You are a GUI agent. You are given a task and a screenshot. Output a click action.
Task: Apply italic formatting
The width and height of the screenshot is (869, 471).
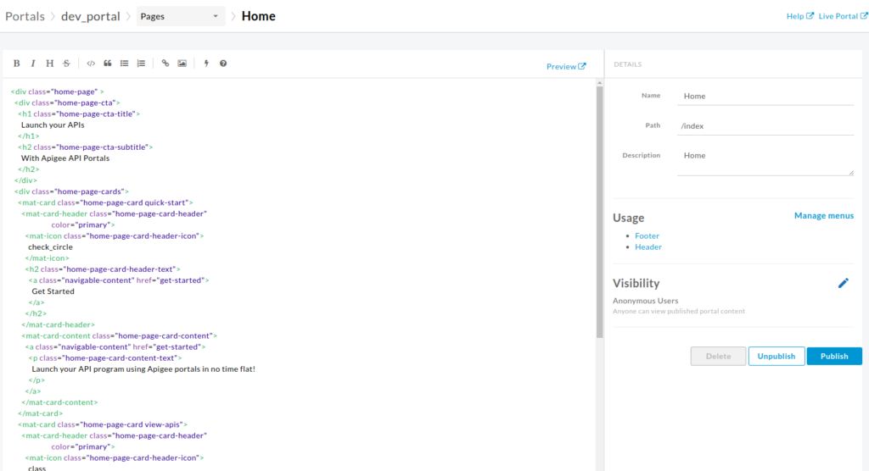coord(33,64)
